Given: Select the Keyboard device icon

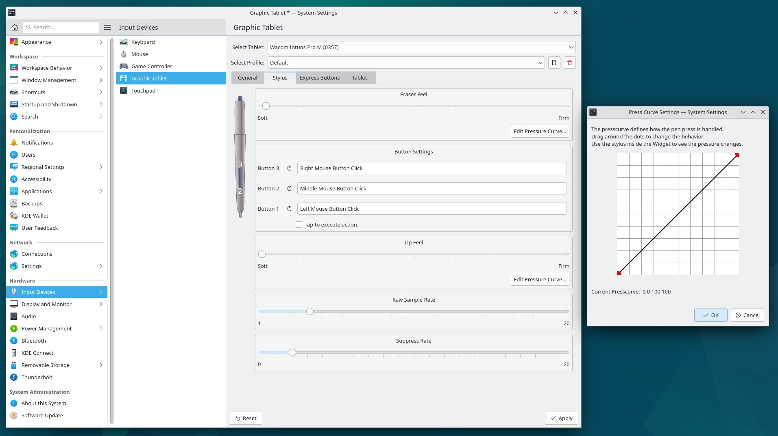Looking at the screenshot, I should pyautogui.click(x=124, y=42).
